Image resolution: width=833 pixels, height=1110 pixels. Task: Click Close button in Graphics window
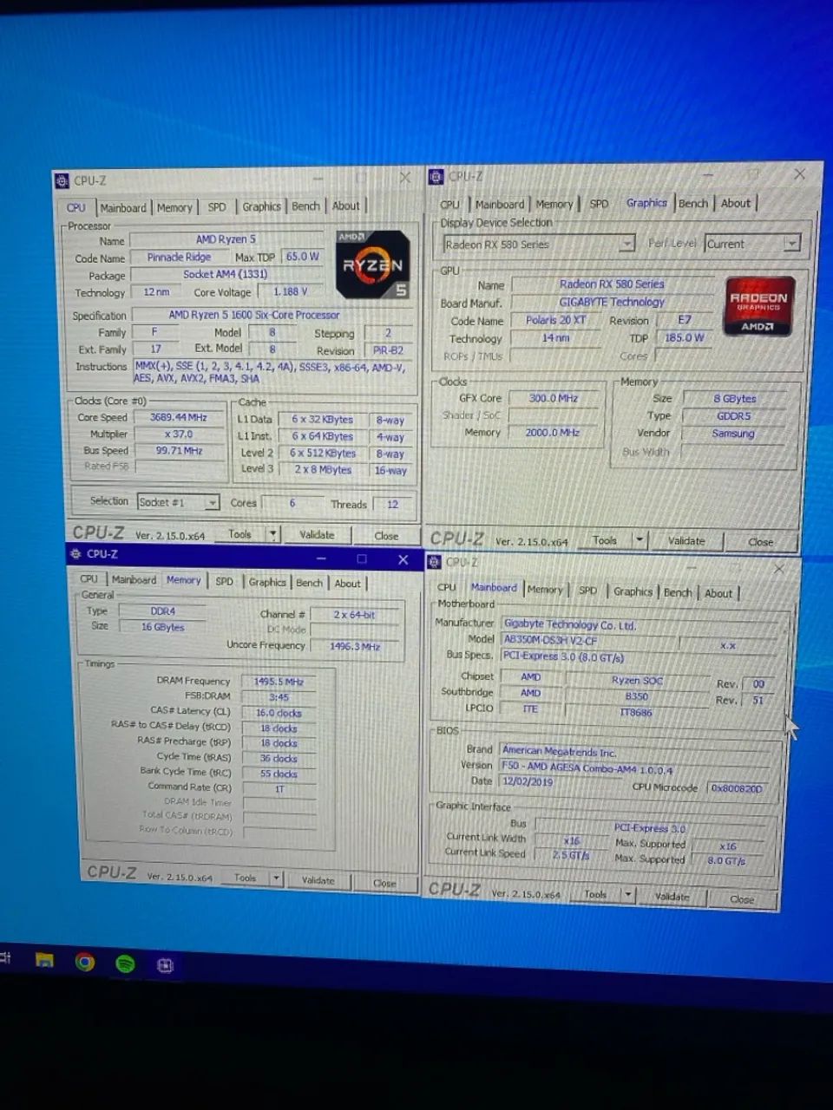761,542
